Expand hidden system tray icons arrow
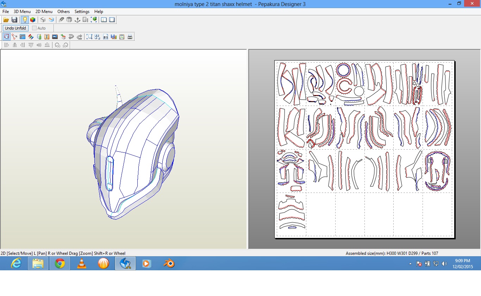Image resolution: width=481 pixels, height=296 pixels. pos(410,264)
